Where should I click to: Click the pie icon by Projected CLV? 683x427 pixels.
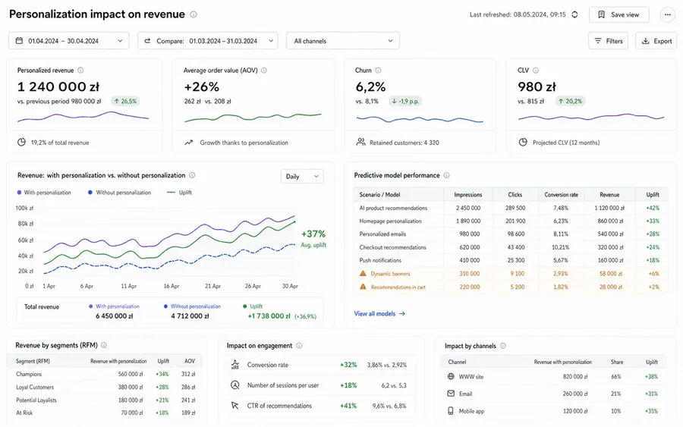click(x=523, y=143)
